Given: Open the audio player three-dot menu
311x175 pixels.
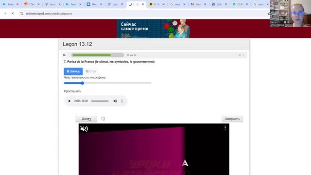Looking at the screenshot, I should click(122, 101).
